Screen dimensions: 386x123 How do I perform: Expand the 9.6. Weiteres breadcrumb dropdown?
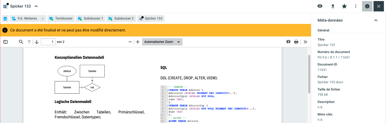43,18
